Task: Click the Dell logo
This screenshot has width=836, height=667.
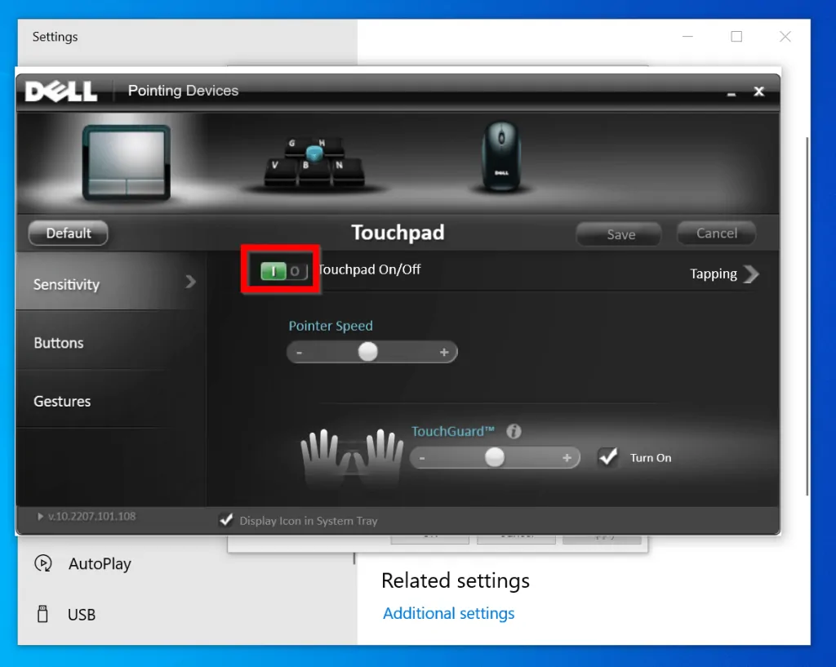Action: (60, 91)
